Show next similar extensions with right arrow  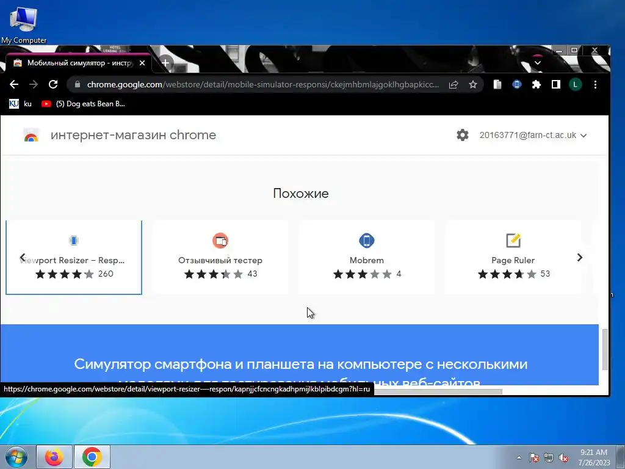pos(580,257)
